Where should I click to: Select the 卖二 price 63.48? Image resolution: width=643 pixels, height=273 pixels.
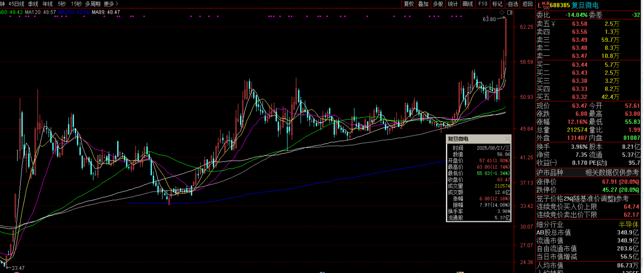(580, 48)
